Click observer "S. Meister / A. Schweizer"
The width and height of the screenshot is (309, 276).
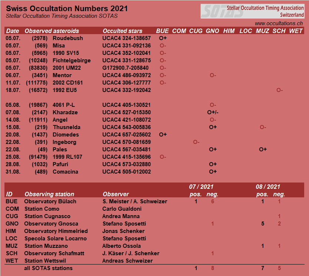(x=135, y=201)
